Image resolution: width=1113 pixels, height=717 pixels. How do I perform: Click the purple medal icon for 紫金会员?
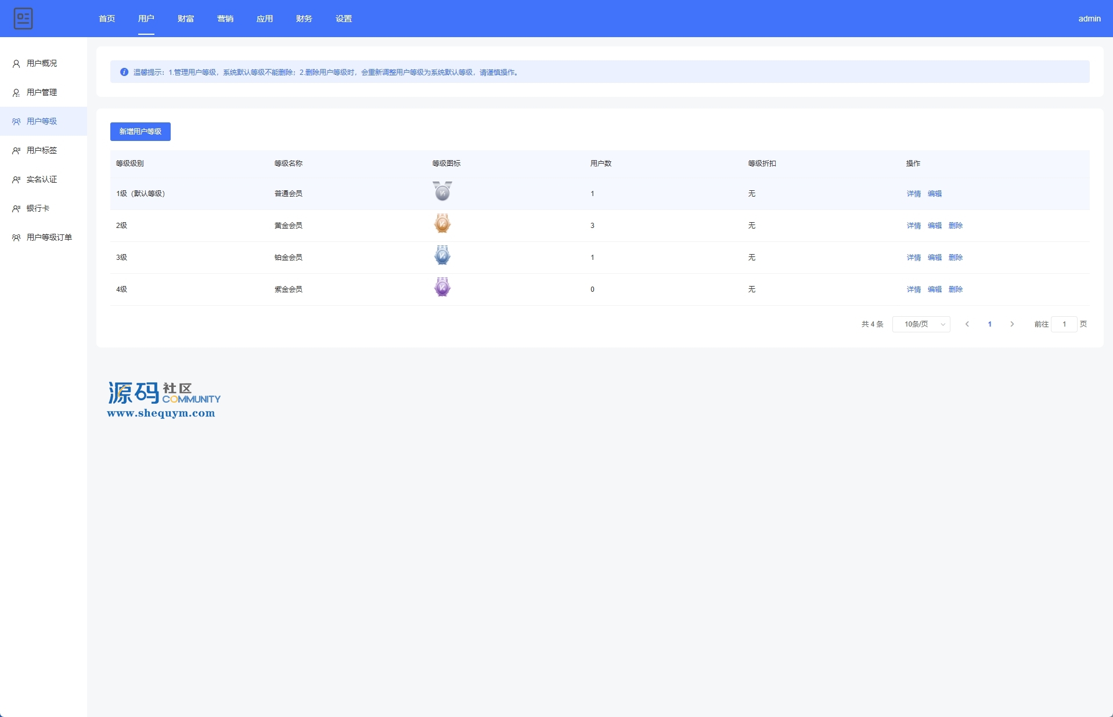coord(442,288)
